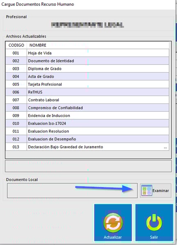Click the Salir power icon
The width and height of the screenshot is (177, 245).
[154, 222]
